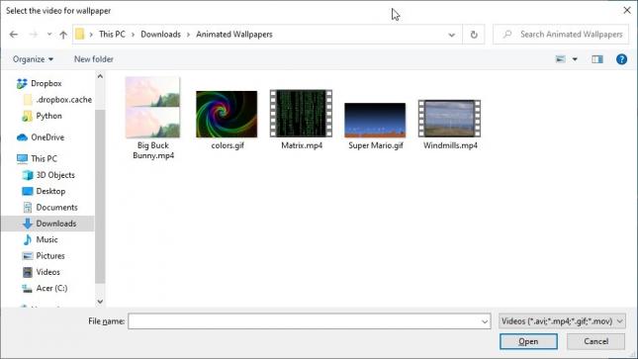
Task: Click the Open button
Action: coord(528,342)
